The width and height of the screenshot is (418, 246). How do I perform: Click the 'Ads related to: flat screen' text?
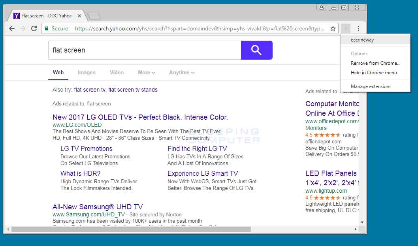(x=81, y=104)
